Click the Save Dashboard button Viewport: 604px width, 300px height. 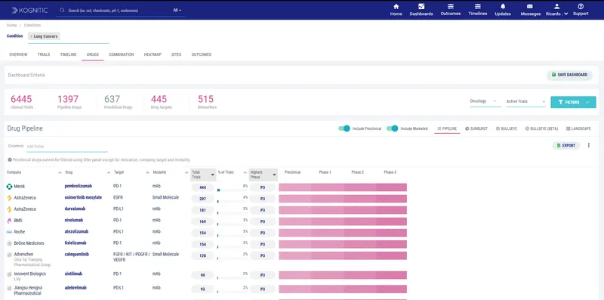(x=569, y=75)
